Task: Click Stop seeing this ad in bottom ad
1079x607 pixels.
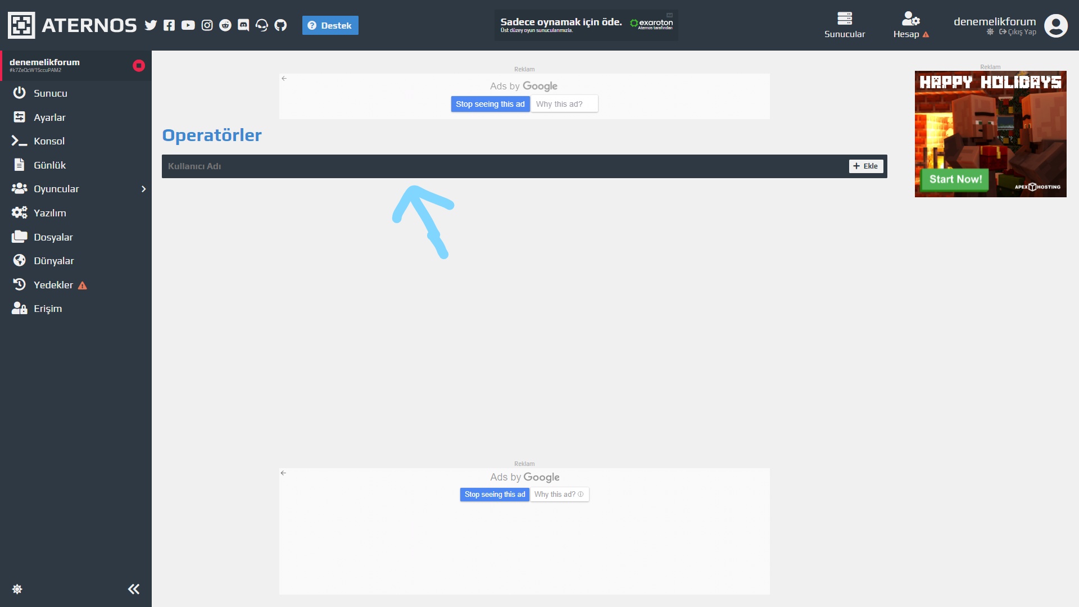Action: pyautogui.click(x=495, y=495)
